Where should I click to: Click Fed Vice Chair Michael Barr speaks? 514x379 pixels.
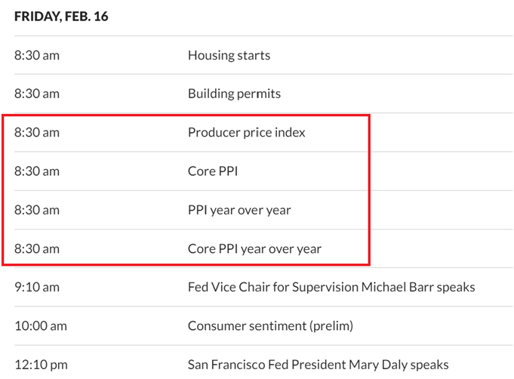(331, 288)
